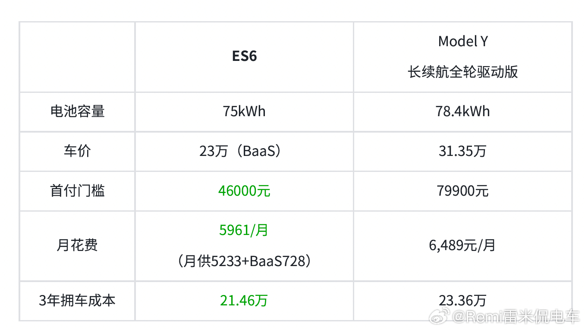Click the 月花费 row label
The width and height of the screenshot is (585, 330).
pyautogui.click(x=77, y=245)
